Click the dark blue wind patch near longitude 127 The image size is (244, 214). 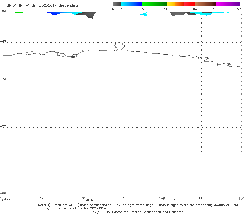coord(54,13)
